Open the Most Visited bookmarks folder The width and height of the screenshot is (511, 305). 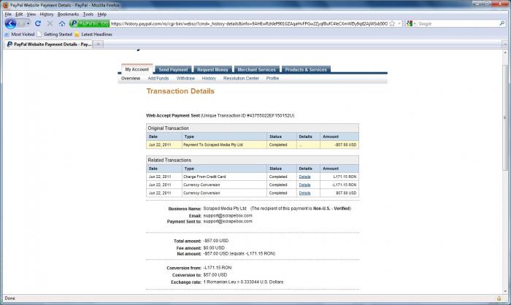(19, 34)
